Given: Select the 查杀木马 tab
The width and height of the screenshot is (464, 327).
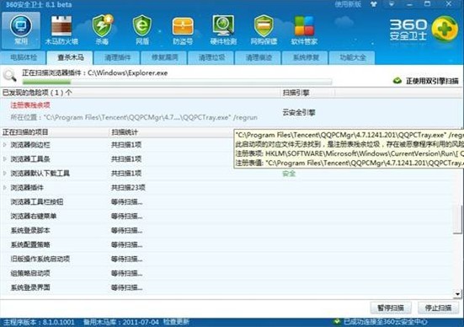Looking at the screenshot, I should tap(70, 57).
